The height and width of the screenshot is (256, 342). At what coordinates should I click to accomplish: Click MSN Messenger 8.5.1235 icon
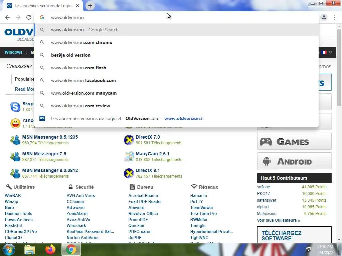coord(15,140)
